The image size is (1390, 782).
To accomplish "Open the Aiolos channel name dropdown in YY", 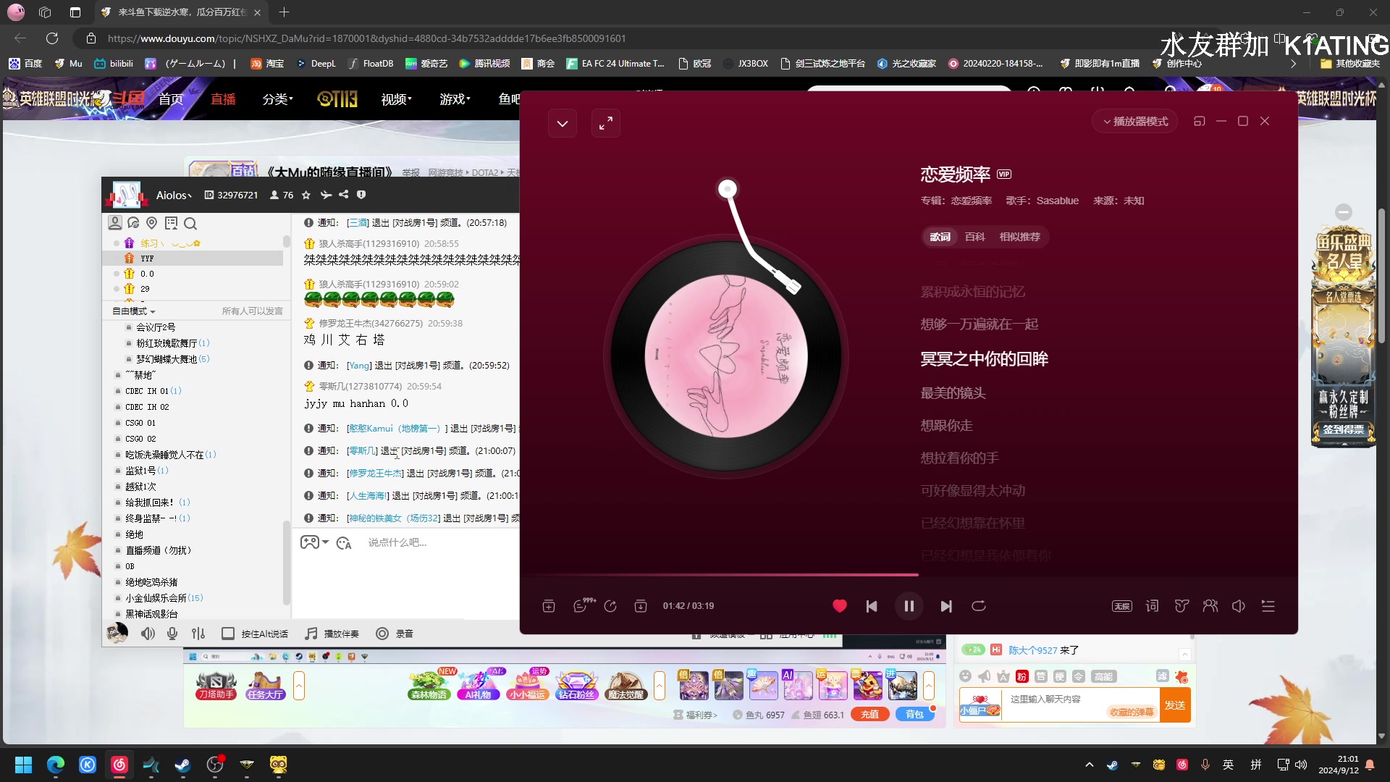I will pos(174,195).
